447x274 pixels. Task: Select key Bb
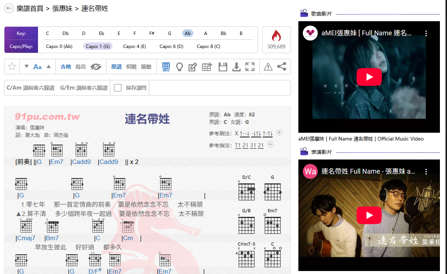click(223, 33)
